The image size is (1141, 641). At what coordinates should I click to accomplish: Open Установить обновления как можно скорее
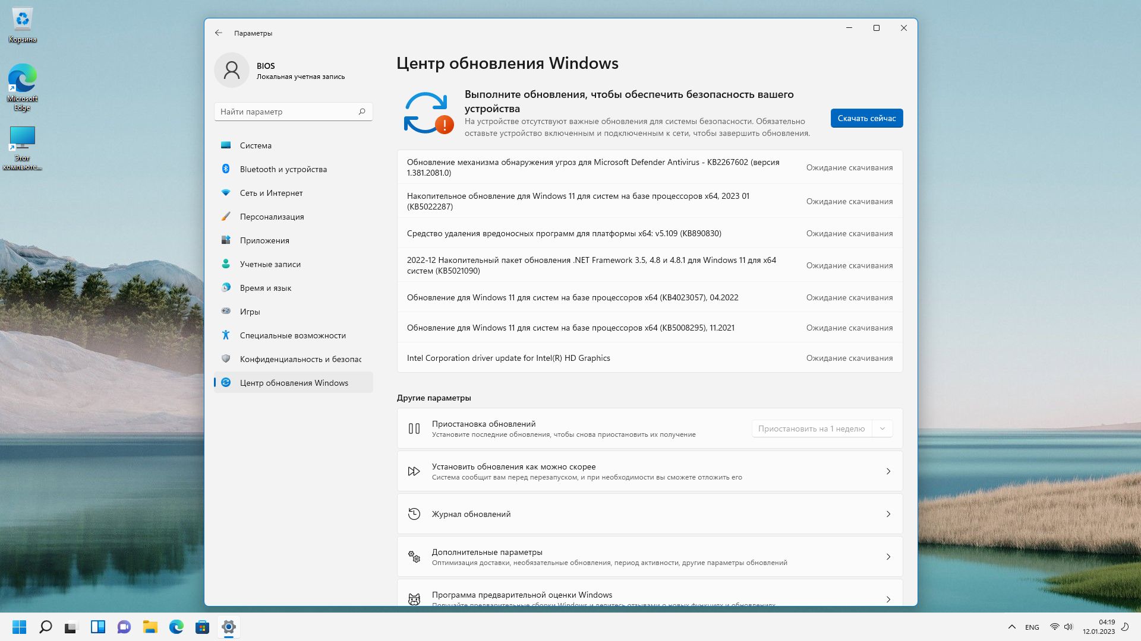[650, 471]
